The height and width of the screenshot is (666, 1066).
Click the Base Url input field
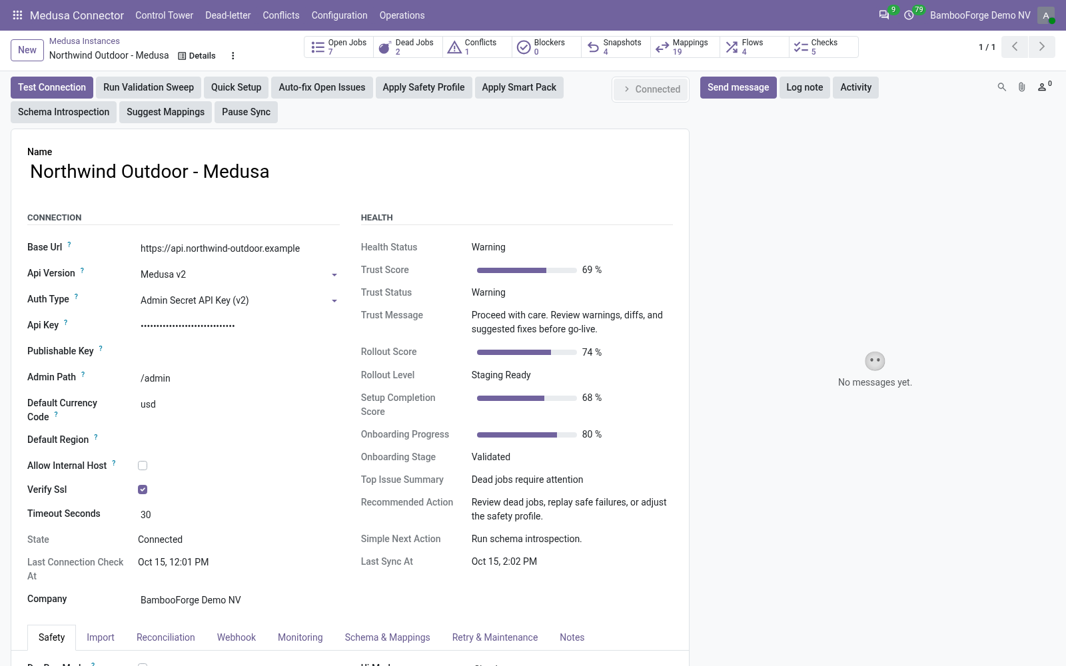point(239,248)
